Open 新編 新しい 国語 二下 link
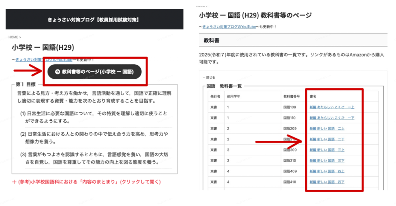 coord(327,139)
